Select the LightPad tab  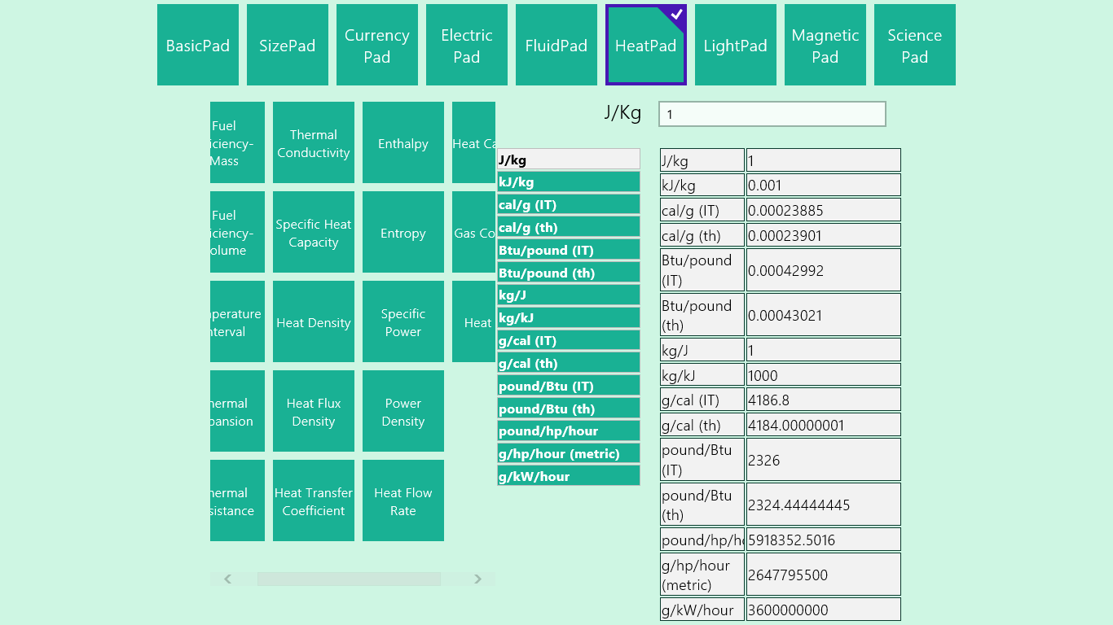coord(736,45)
